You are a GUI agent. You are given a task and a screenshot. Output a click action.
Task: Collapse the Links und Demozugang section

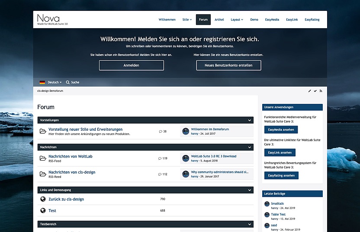click(x=249, y=190)
